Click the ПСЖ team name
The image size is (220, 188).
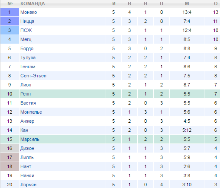pyautogui.click(x=26, y=30)
